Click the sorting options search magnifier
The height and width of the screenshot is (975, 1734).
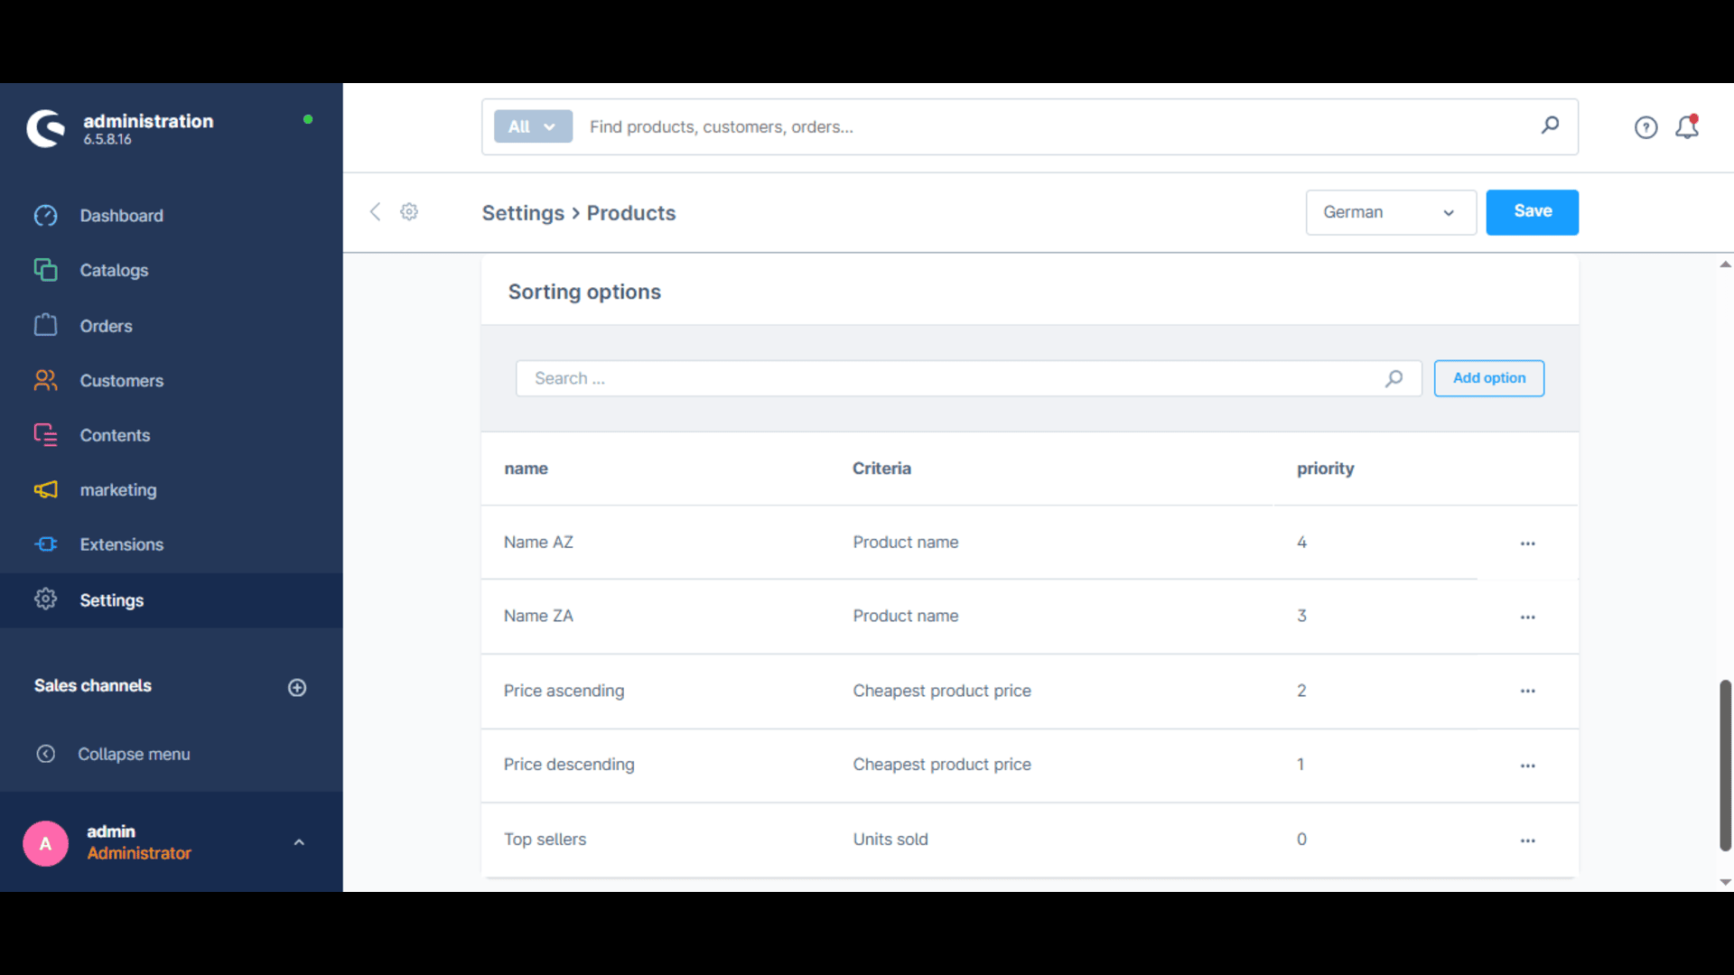click(1394, 378)
